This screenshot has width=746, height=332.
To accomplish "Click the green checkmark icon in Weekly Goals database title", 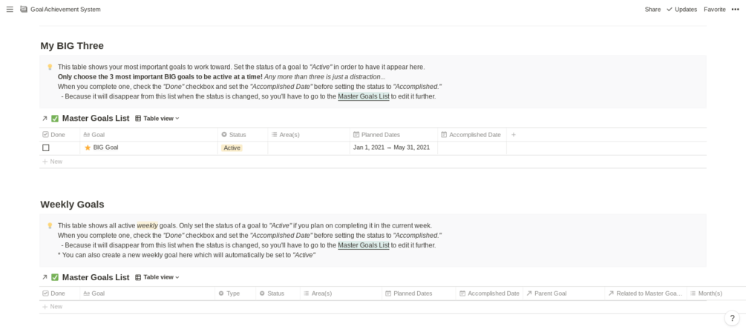I will tap(55, 278).
